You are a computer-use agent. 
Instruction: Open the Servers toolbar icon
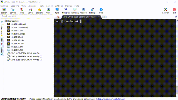[x=13, y=11]
